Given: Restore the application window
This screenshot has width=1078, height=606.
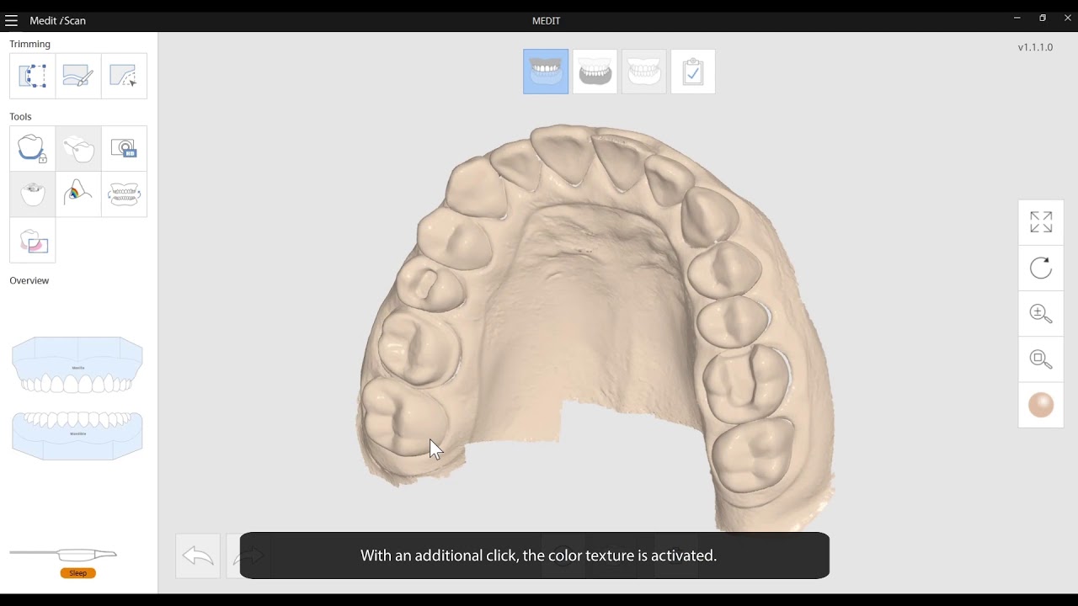Looking at the screenshot, I should click(x=1043, y=18).
